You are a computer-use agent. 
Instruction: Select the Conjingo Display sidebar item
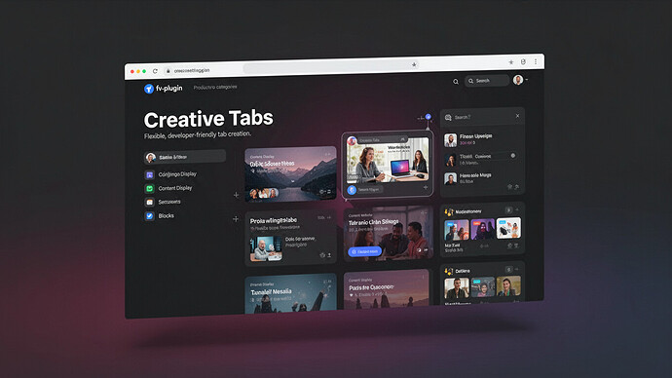(177, 174)
